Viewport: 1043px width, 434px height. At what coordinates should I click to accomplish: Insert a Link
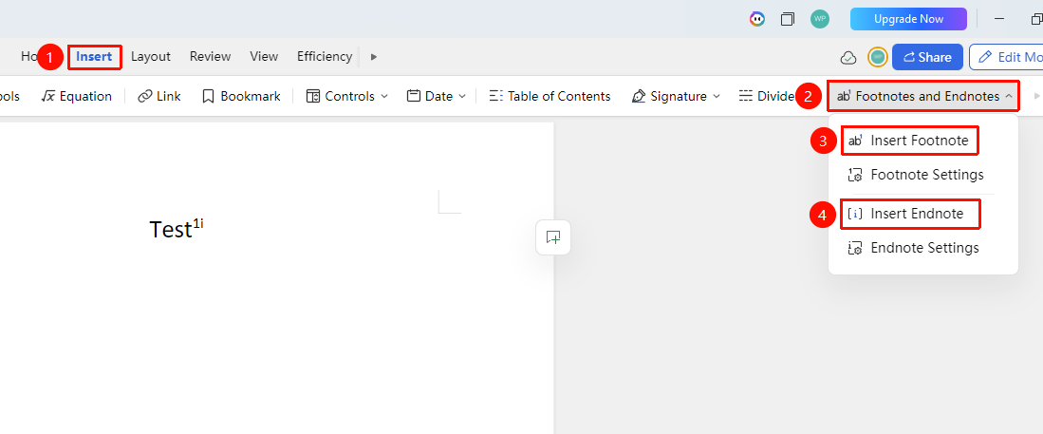click(159, 97)
